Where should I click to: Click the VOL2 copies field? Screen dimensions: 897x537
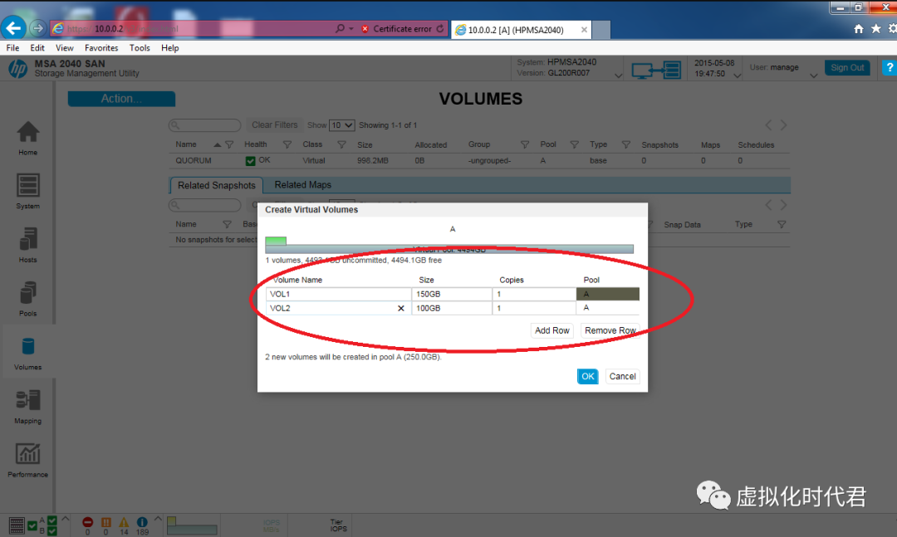[534, 308]
